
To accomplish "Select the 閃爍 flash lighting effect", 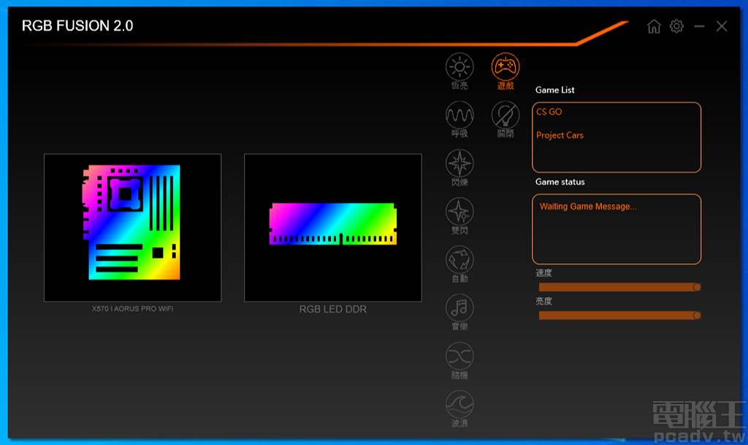I will [459, 163].
